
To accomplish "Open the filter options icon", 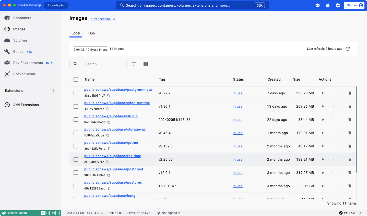I will pyautogui.click(x=134, y=64).
